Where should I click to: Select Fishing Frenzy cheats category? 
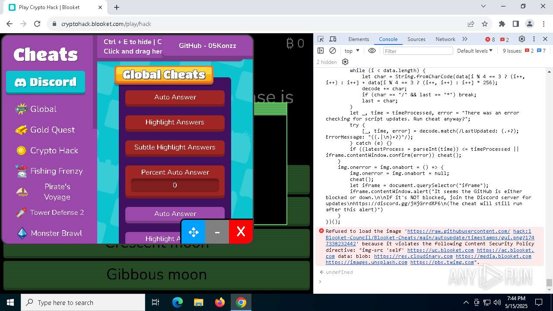(x=49, y=171)
